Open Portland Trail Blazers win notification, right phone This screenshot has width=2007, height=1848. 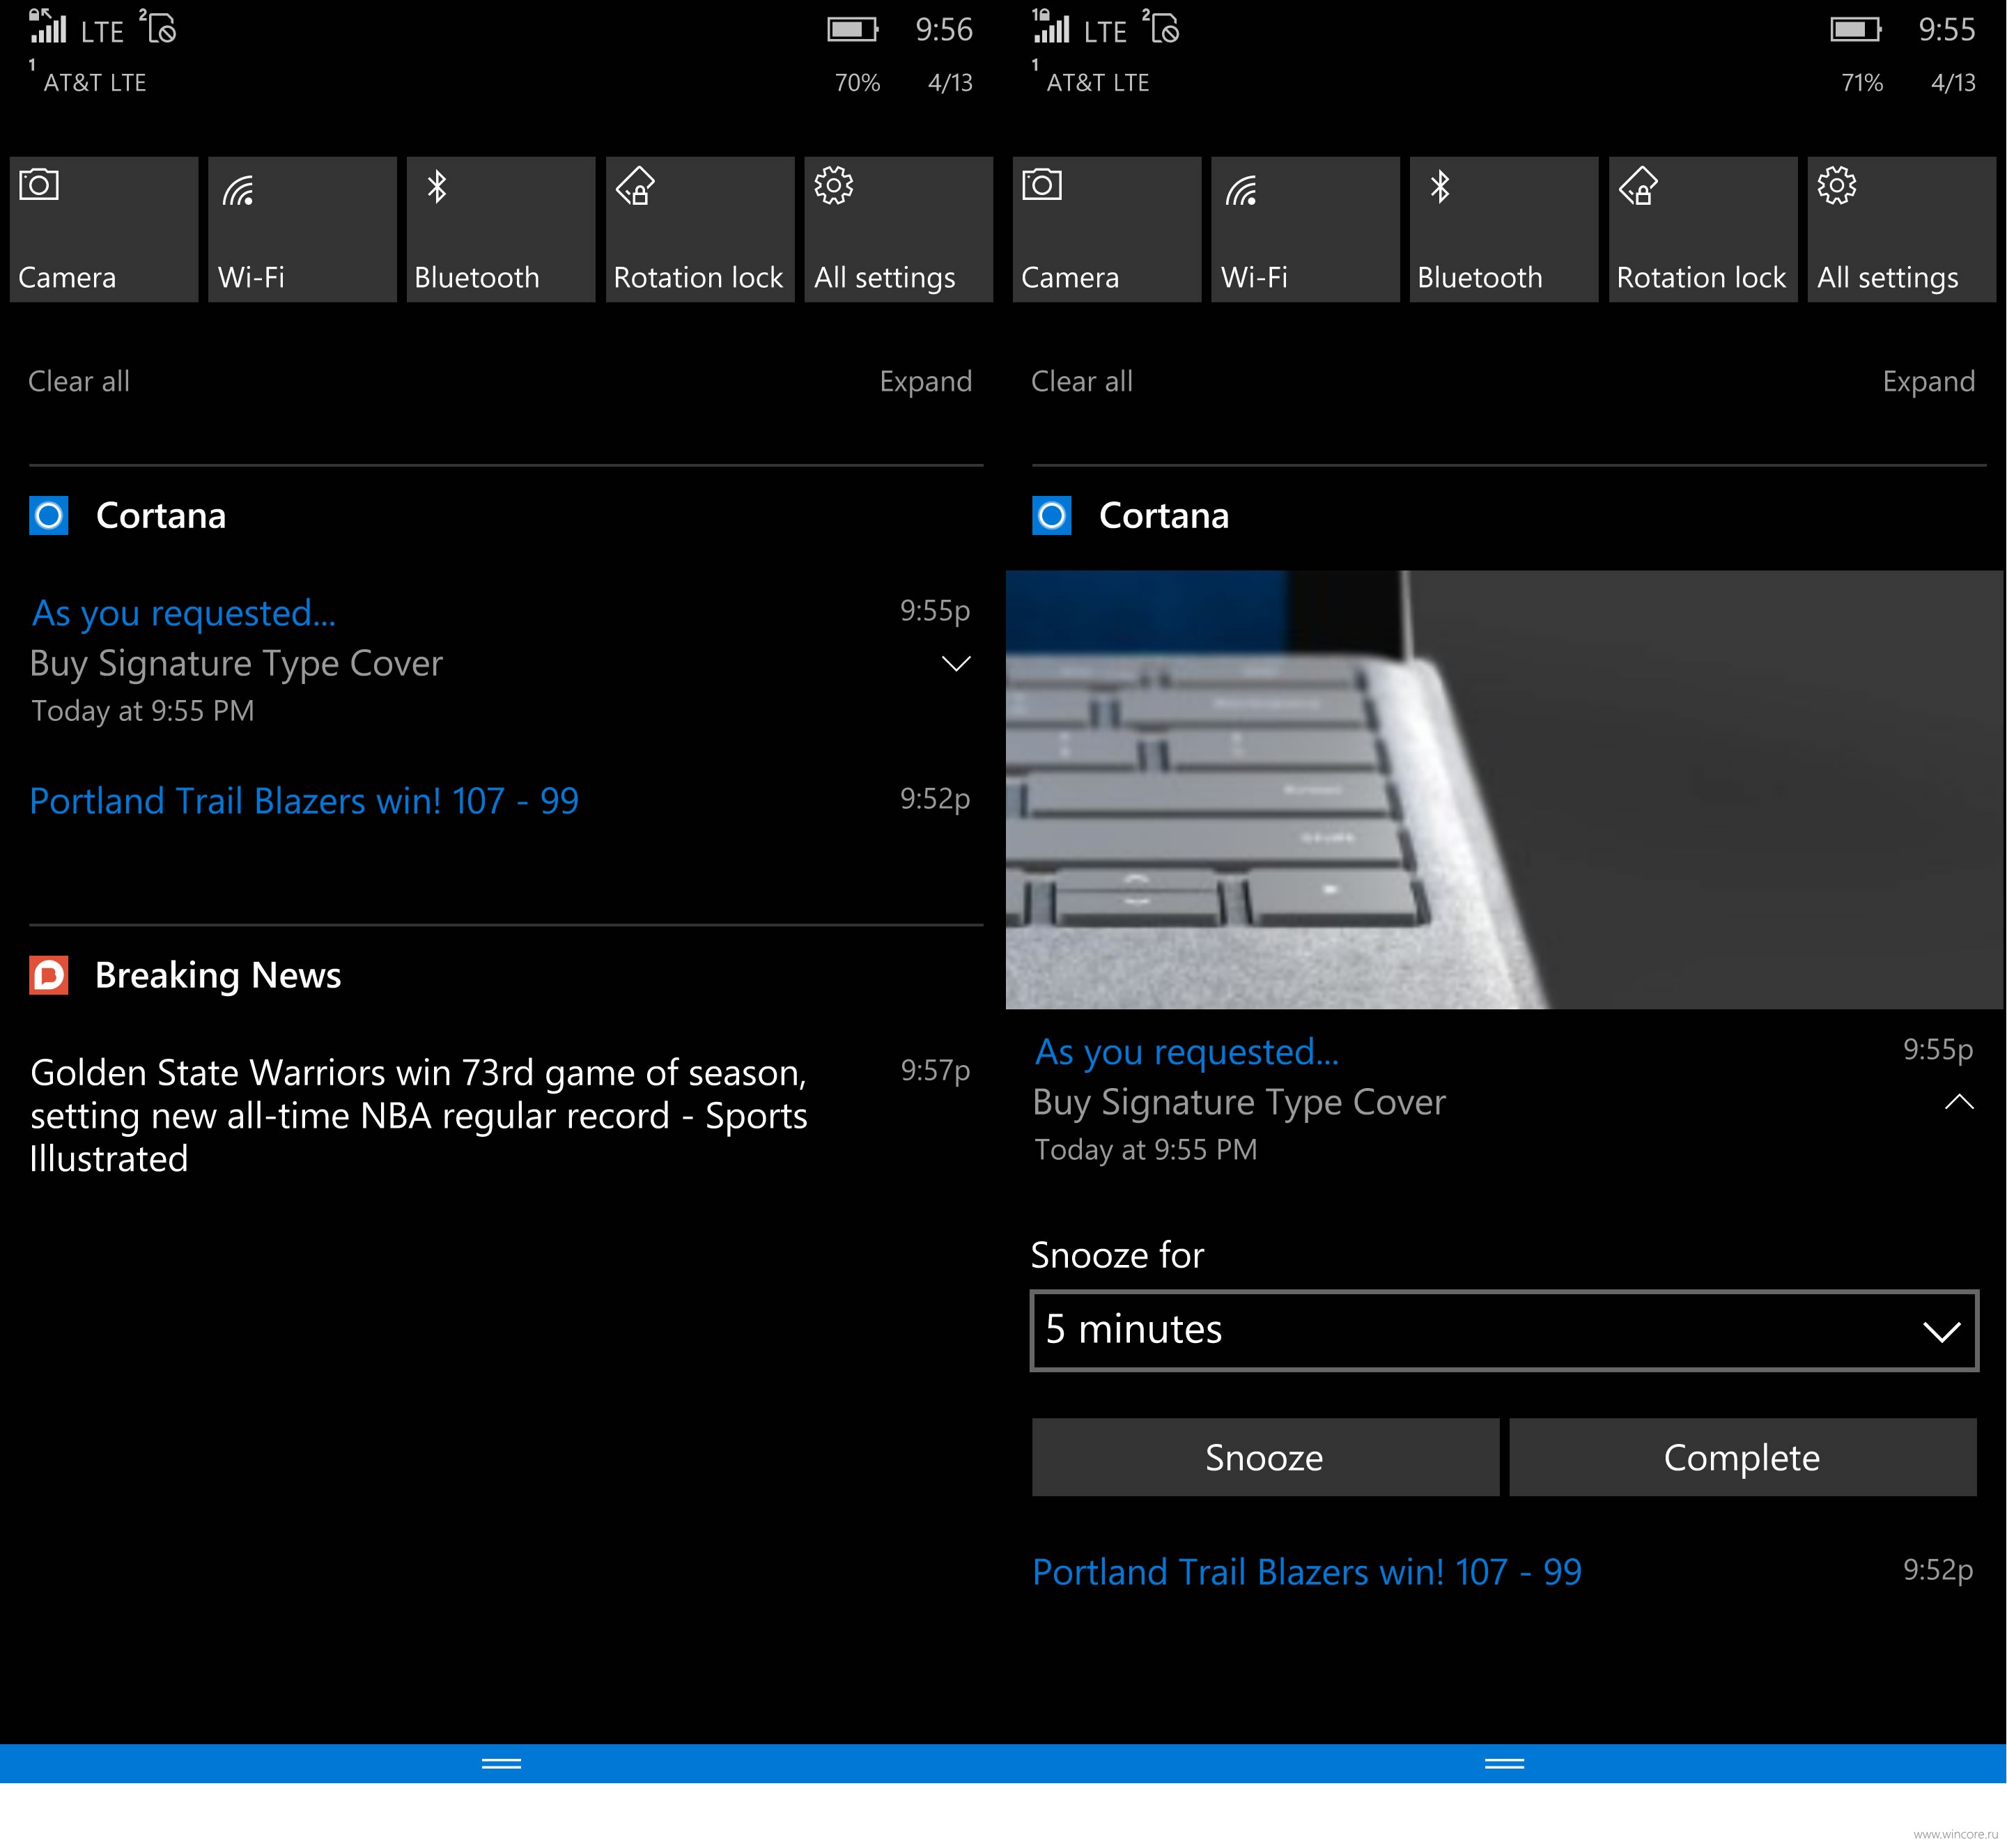pos(1307,1572)
